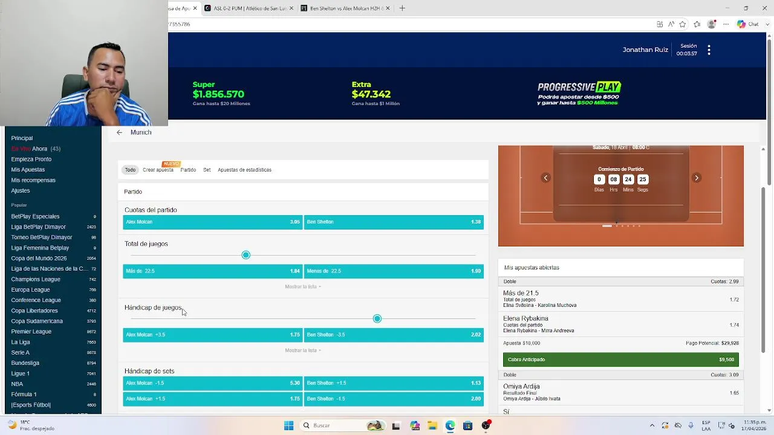The height and width of the screenshot is (435, 774).
Task: Open split screen icon in address bar
Action: (660, 24)
